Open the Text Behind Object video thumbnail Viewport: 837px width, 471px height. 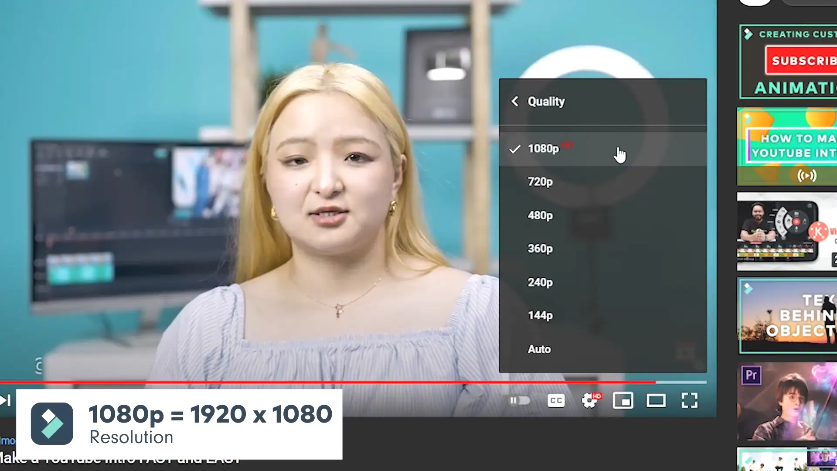[787, 316]
